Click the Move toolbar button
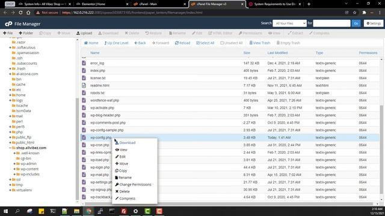Image resolution: width=385 pixels, height=216 pixels. pos(64,33)
